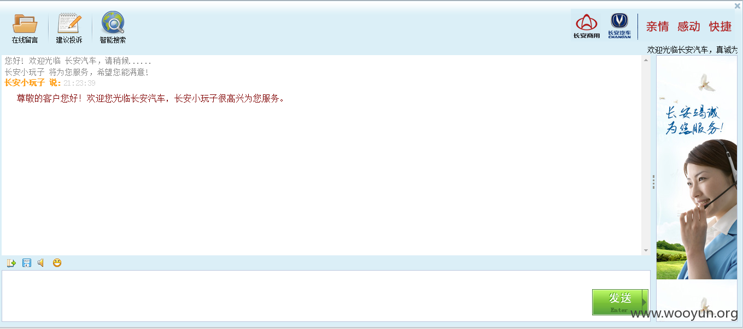
Task: Save chat record with floppy disk icon
Action: (26, 263)
